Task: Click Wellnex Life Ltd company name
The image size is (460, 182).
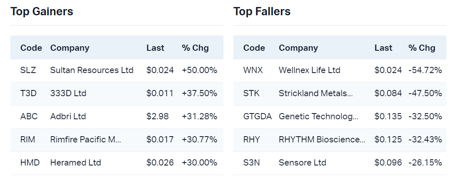Action: point(309,70)
